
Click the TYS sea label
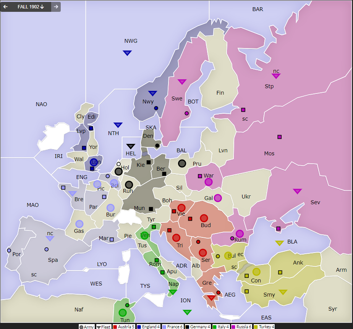(145, 285)
